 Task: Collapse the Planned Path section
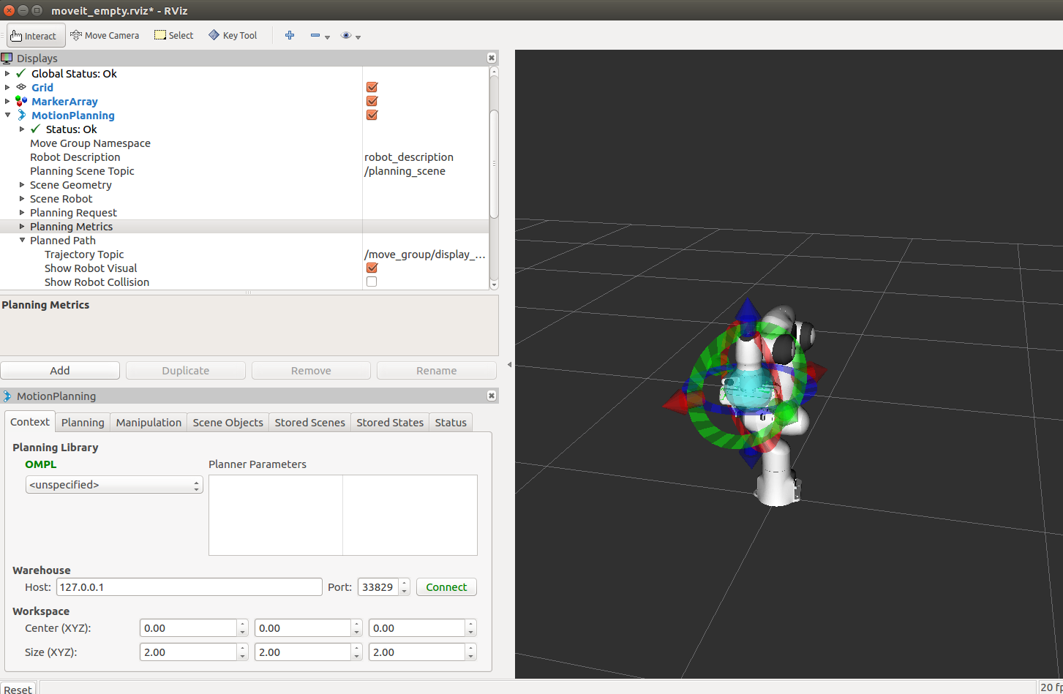tap(22, 240)
